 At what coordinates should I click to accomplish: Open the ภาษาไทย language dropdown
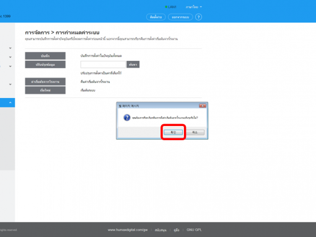click(193, 7)
